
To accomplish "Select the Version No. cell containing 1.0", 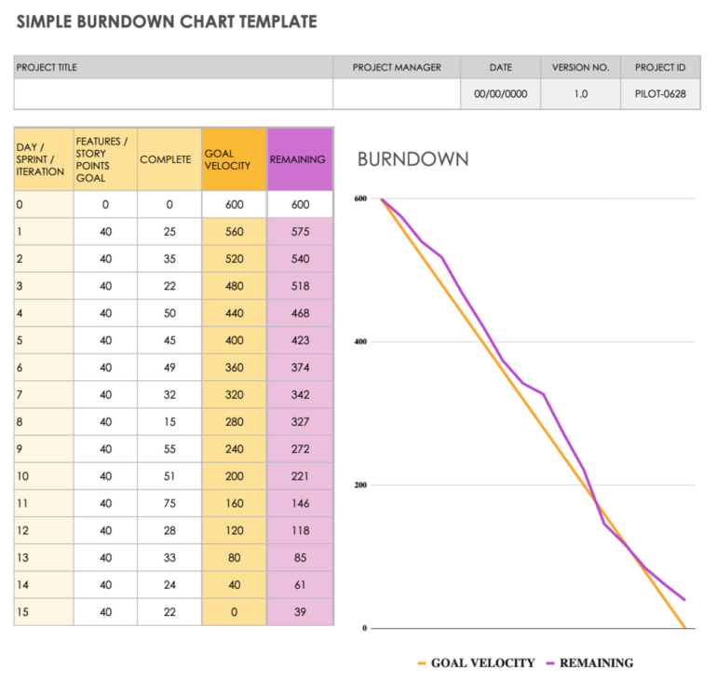I will click(x=580, y=94).
